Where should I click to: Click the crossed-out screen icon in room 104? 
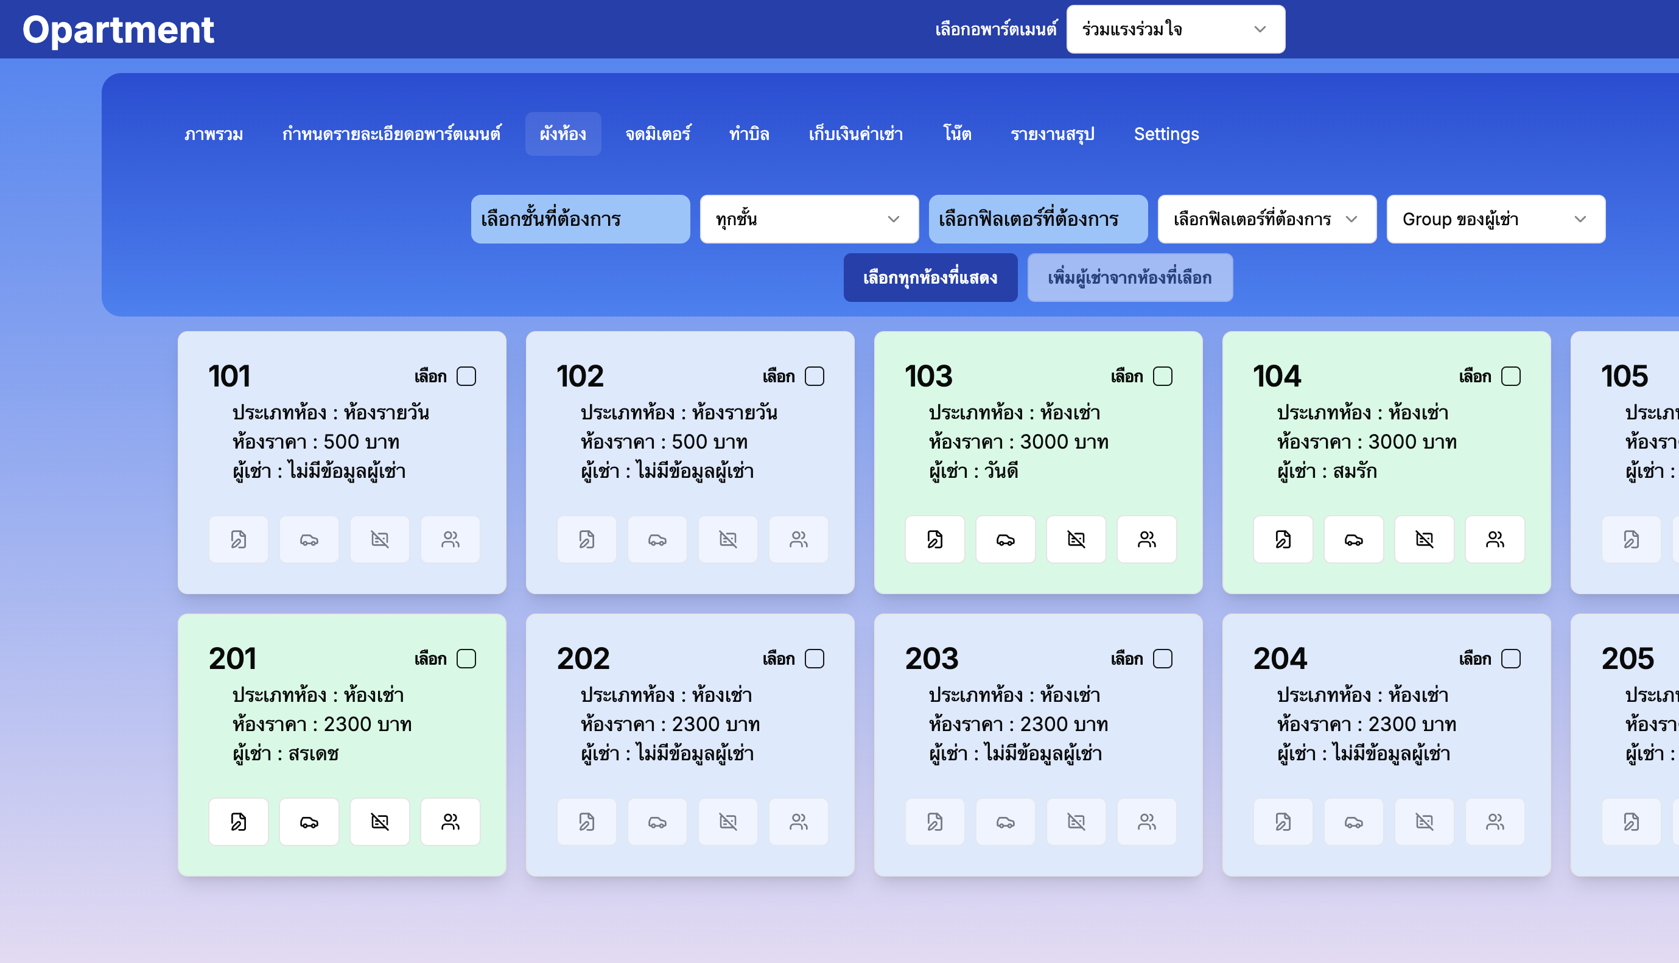pos(1424,539)
